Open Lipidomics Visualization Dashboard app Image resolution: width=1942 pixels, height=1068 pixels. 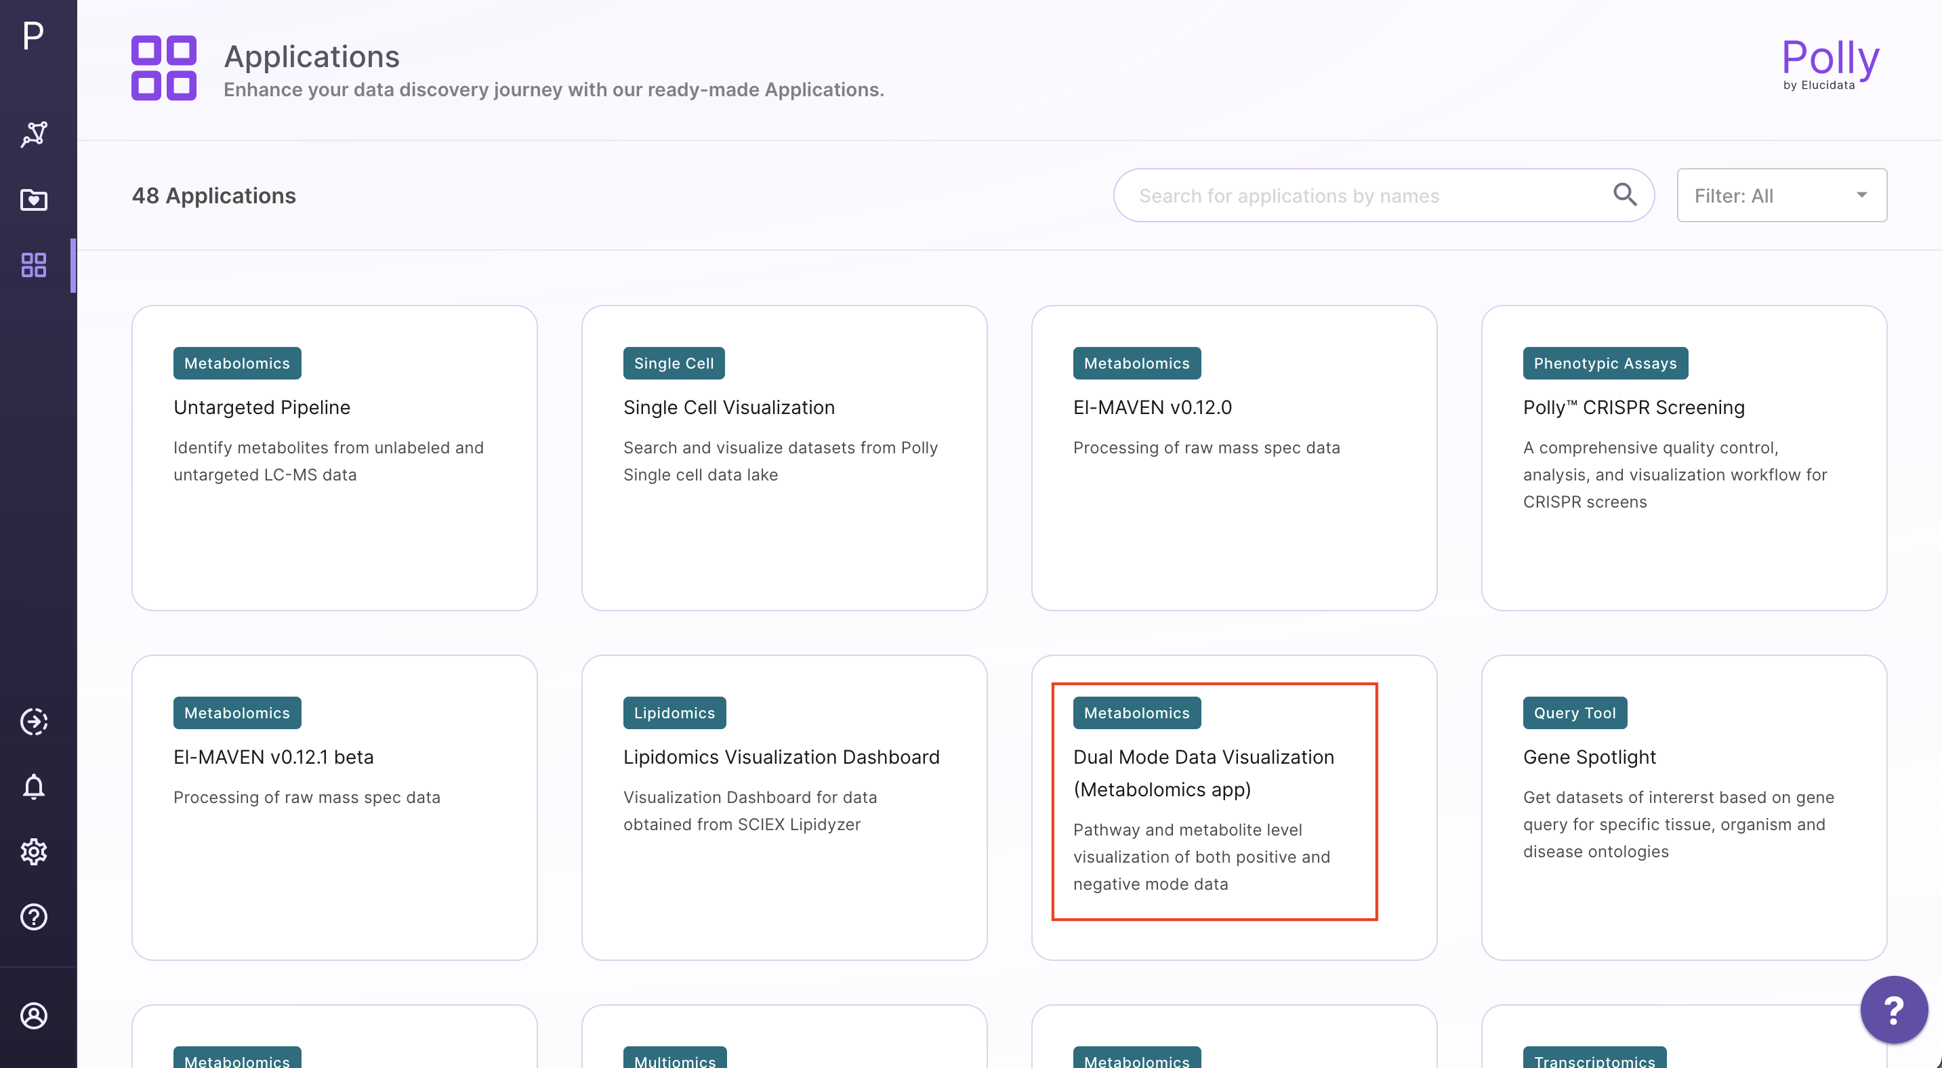(x=784, y=807)
